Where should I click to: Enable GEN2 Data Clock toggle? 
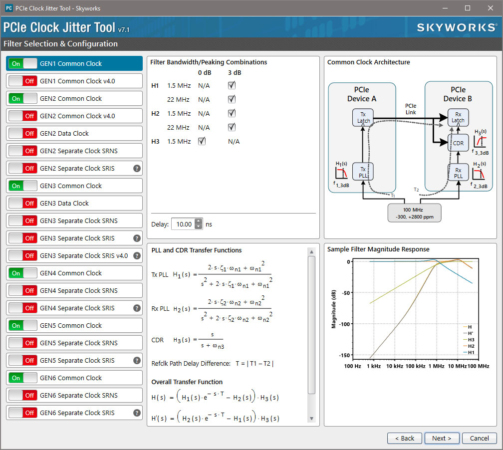pyautogui.click(x=23, y=134)
